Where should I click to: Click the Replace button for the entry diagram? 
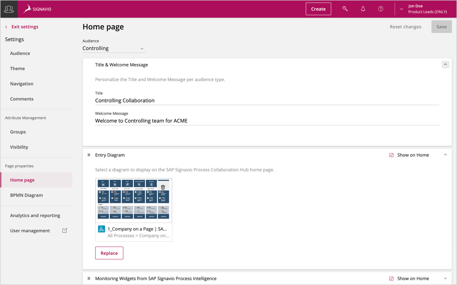(x=109, y=253)
